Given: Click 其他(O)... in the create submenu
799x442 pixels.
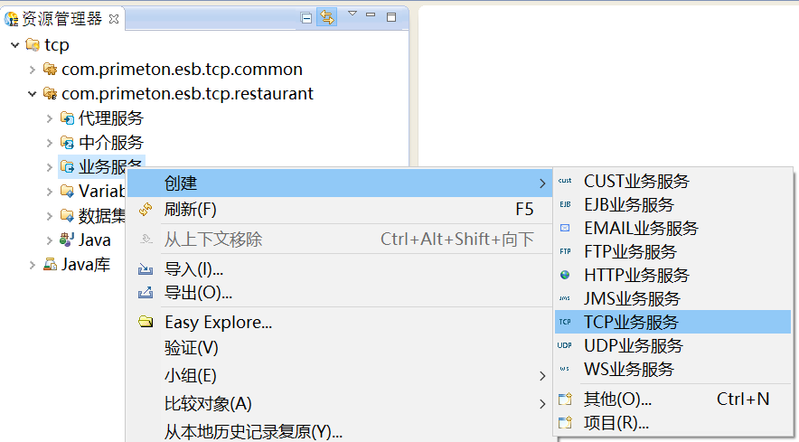Looking at the screenshot, I should pos(617,399).
